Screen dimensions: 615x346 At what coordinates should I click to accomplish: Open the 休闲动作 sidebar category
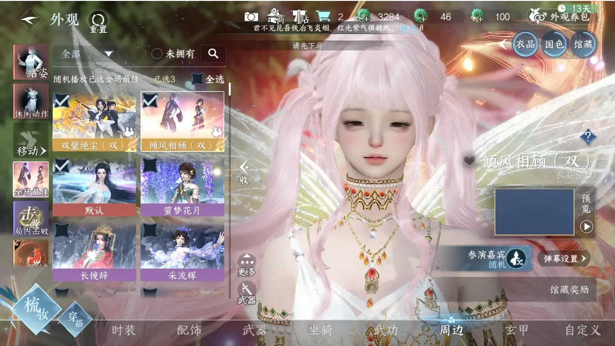31,101
